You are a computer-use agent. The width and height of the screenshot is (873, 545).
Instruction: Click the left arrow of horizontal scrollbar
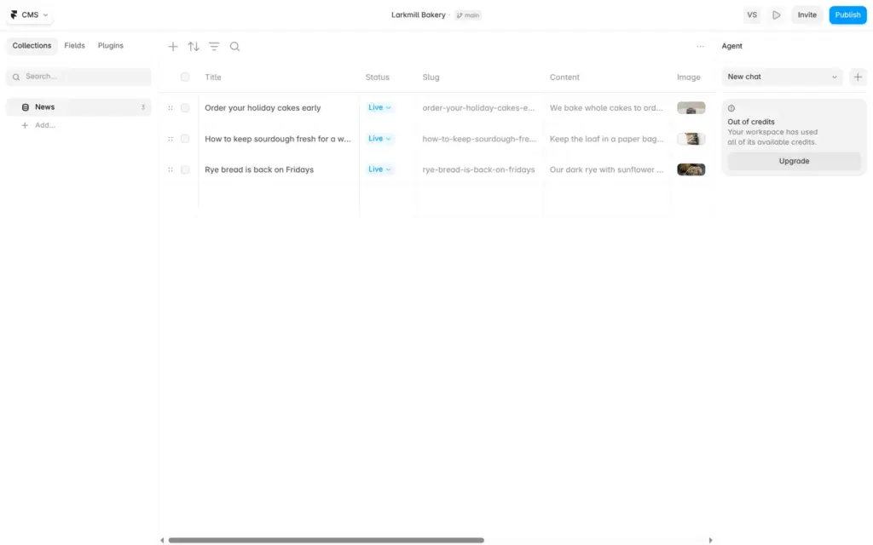pyautogui.click(x=162, y=540)
